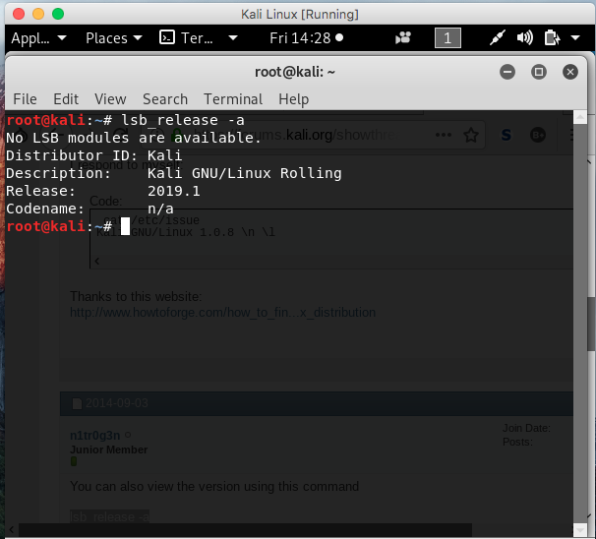
Task: Expand the Places menu
Action: (x=113, y=38)
